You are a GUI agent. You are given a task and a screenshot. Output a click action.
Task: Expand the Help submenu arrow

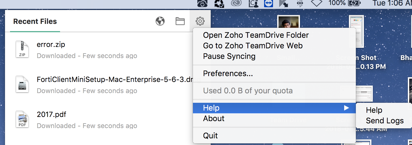tap(346, 108)
